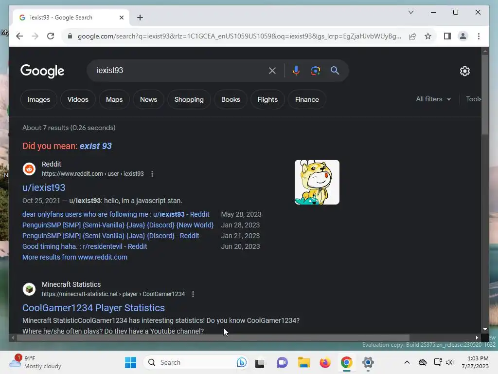Viewport: 498px width, 374px height.
Task: Switch to the Maps results filter
Action: pyautogui.click(x=114, y=99)
